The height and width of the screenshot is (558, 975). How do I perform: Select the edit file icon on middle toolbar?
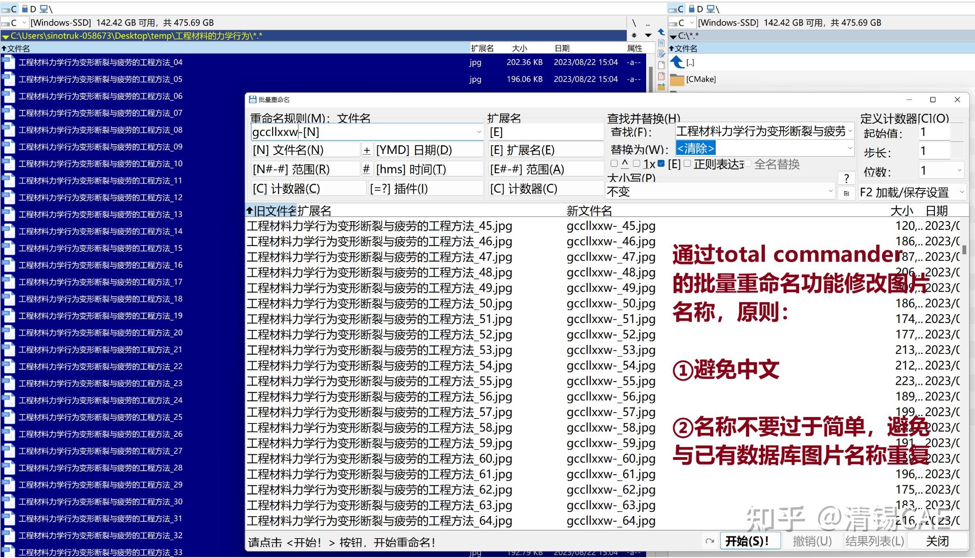(x=661, y=54)
